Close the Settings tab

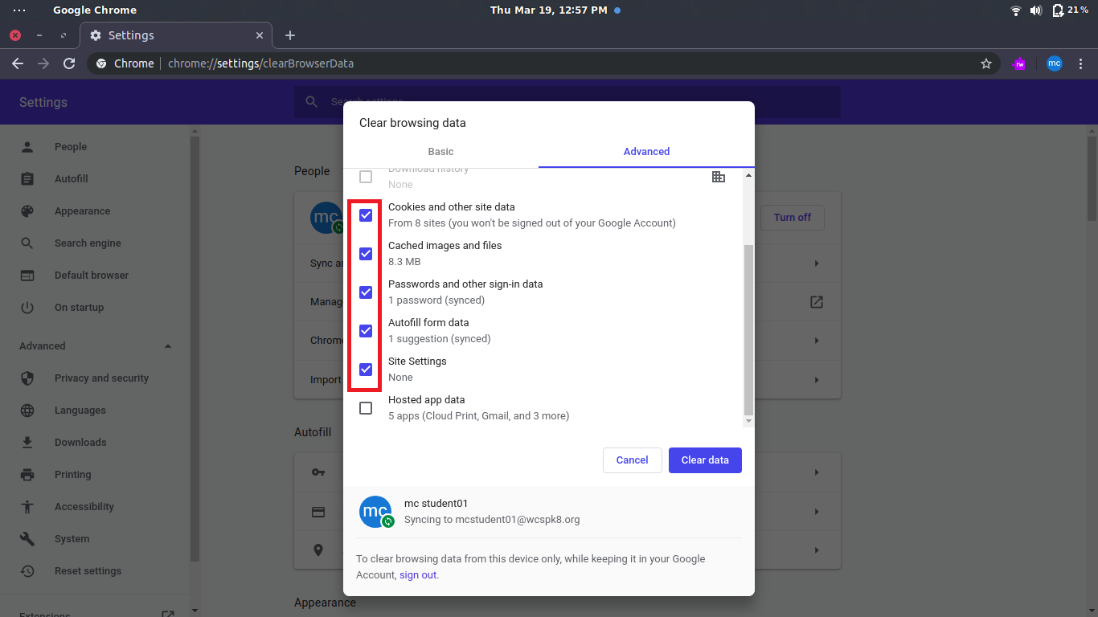(260, 35)
